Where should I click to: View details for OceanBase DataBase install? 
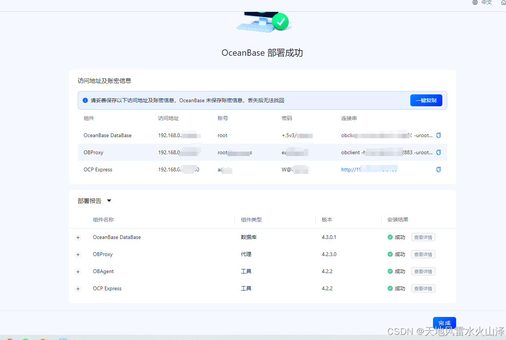click(x=423, y=237)
